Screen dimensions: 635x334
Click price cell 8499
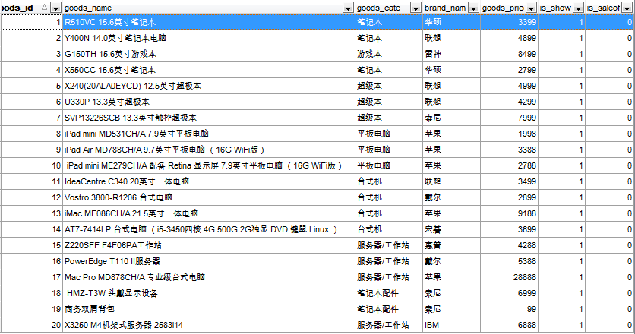tap(509, 54)
